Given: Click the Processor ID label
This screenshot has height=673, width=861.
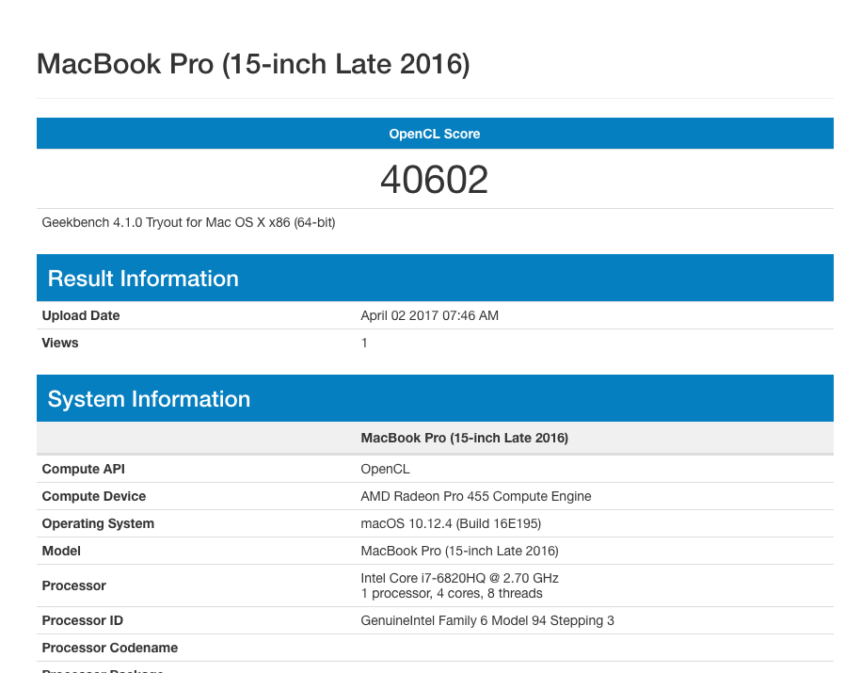Looking at the screenshot, I should pyautogui.click(x=83, y=620).
